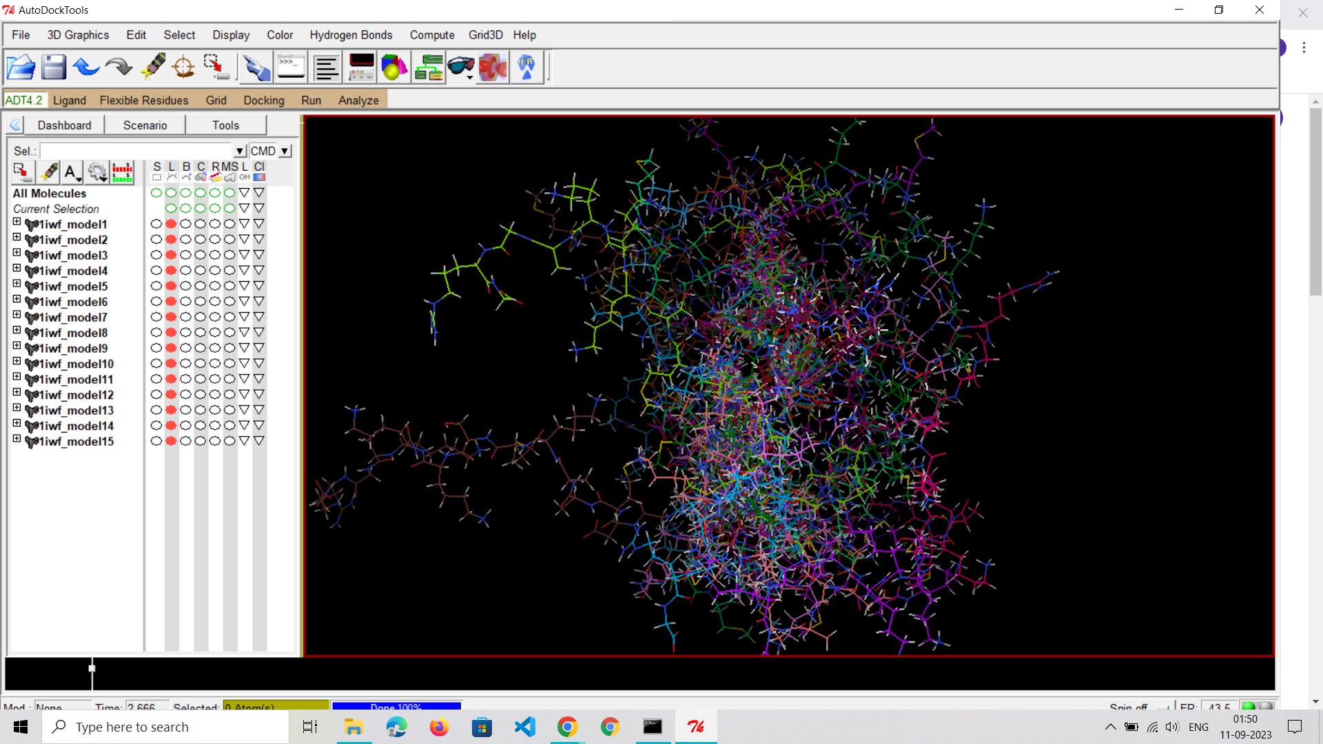This screenshot has width=1323, height=744.
Task: Toggle lines display for 1iwf_model13
Action: coord(171,410)
